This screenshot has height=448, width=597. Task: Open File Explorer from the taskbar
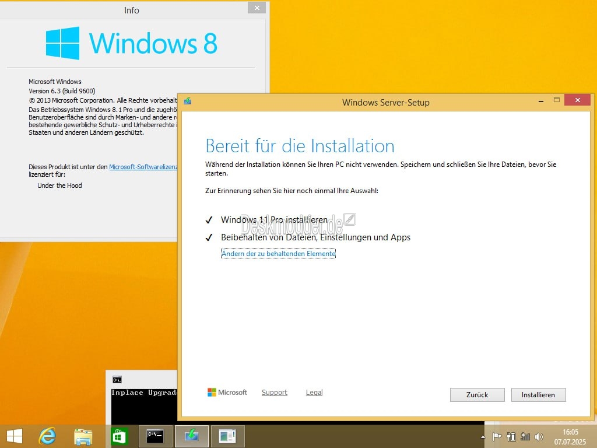(83, 437)
